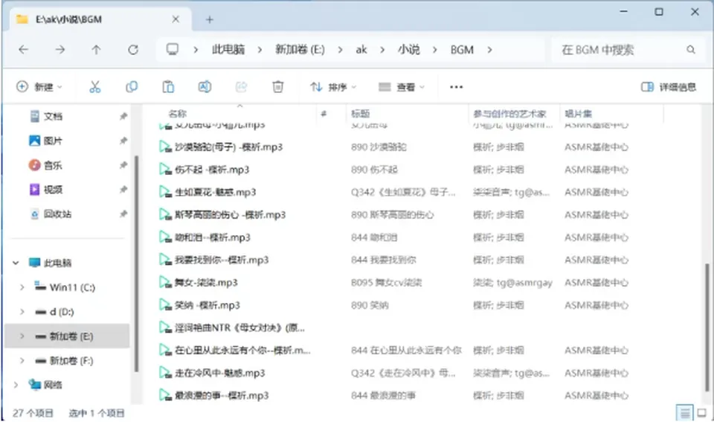This screenshot has width=714, height=422.
Task: Select file 舞女-柒柒.mp3
Action: (x=206, y=283)
